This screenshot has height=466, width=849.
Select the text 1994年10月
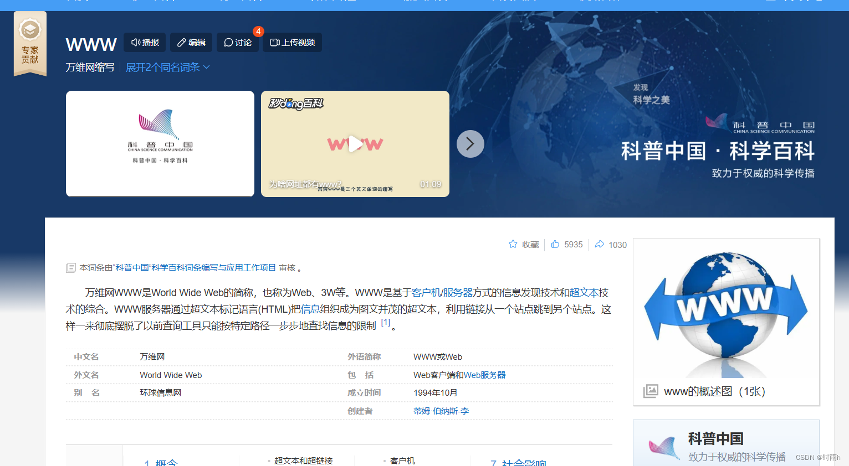(436, 393)
